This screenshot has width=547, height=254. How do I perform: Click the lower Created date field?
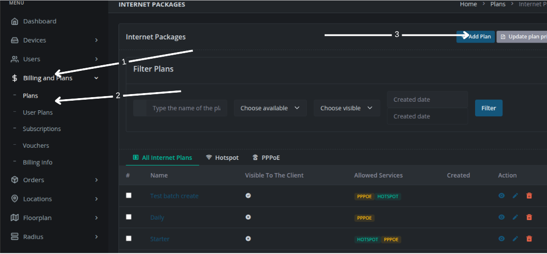(427, 116)
